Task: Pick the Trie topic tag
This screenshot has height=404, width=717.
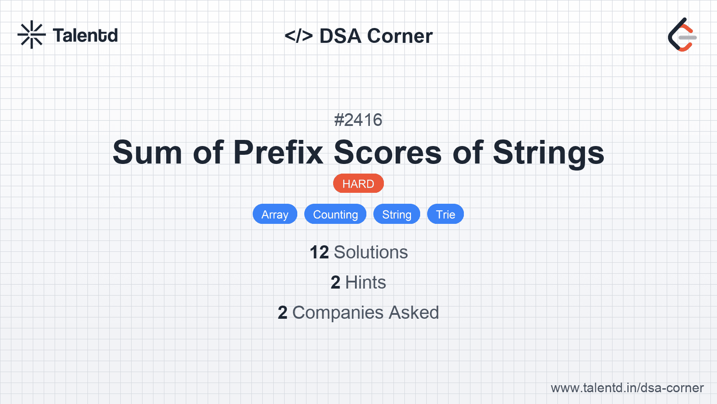Action: point(445,214)
